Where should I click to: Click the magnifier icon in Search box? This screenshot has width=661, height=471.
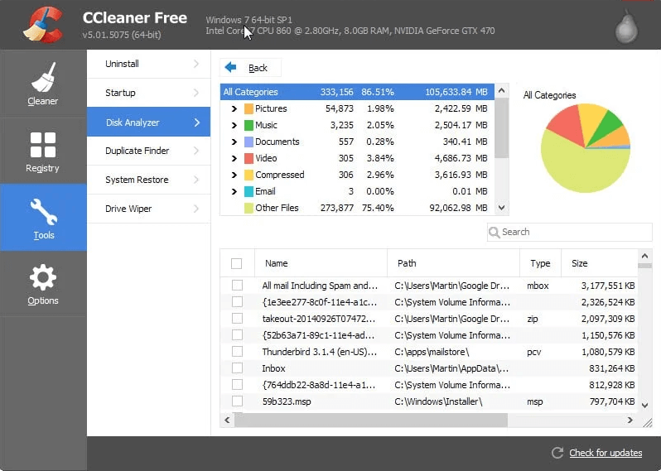pyautogui.click(x=494, y=232)
